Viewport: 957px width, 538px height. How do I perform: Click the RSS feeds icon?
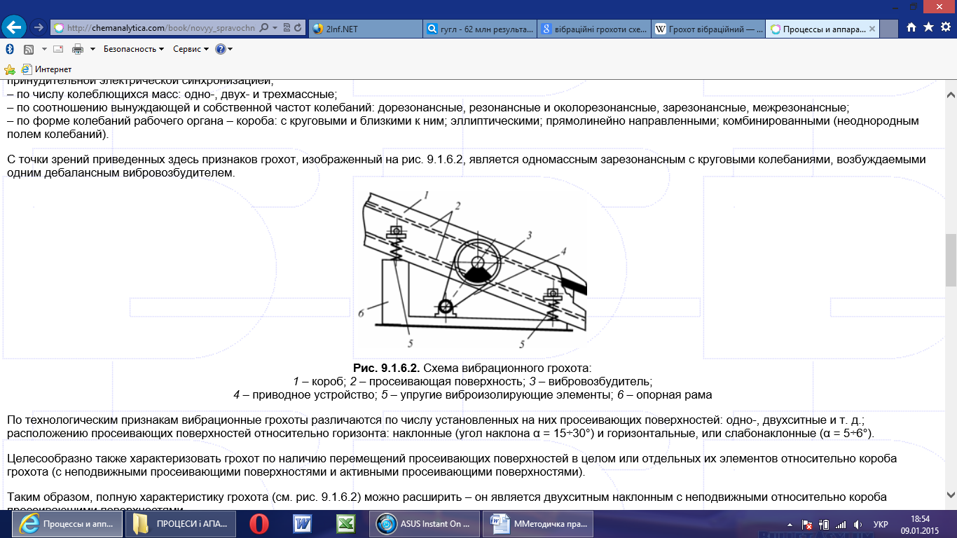pos(29,49)
